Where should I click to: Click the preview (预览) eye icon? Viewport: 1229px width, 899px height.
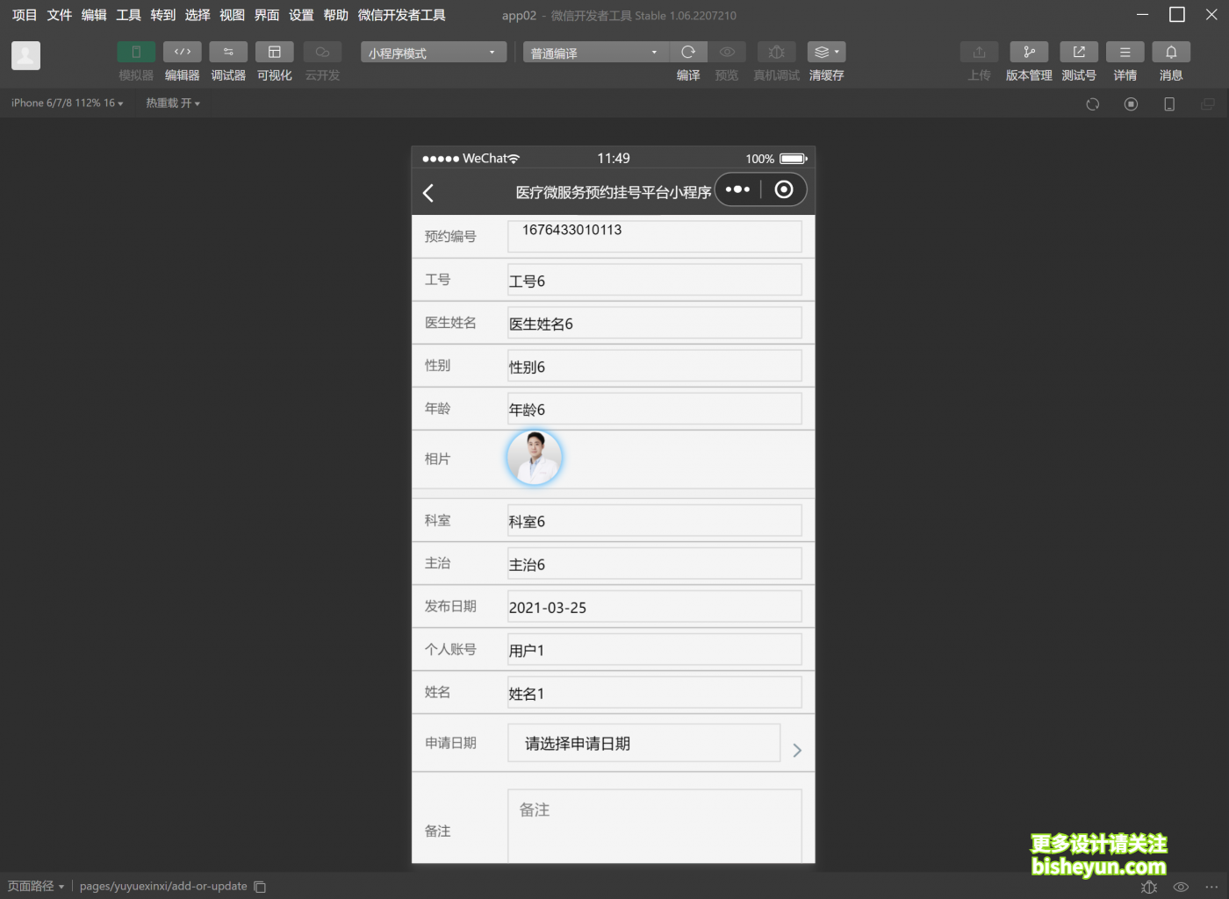point(727,53)
